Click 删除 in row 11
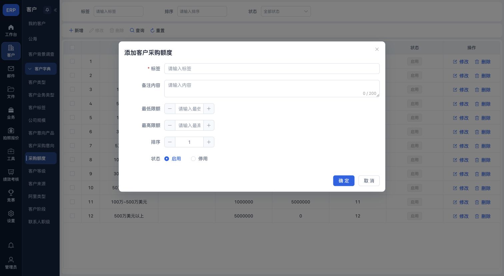The height and width of the screenshot is (276, 504). pyautogui.click(x=483, y=202)
